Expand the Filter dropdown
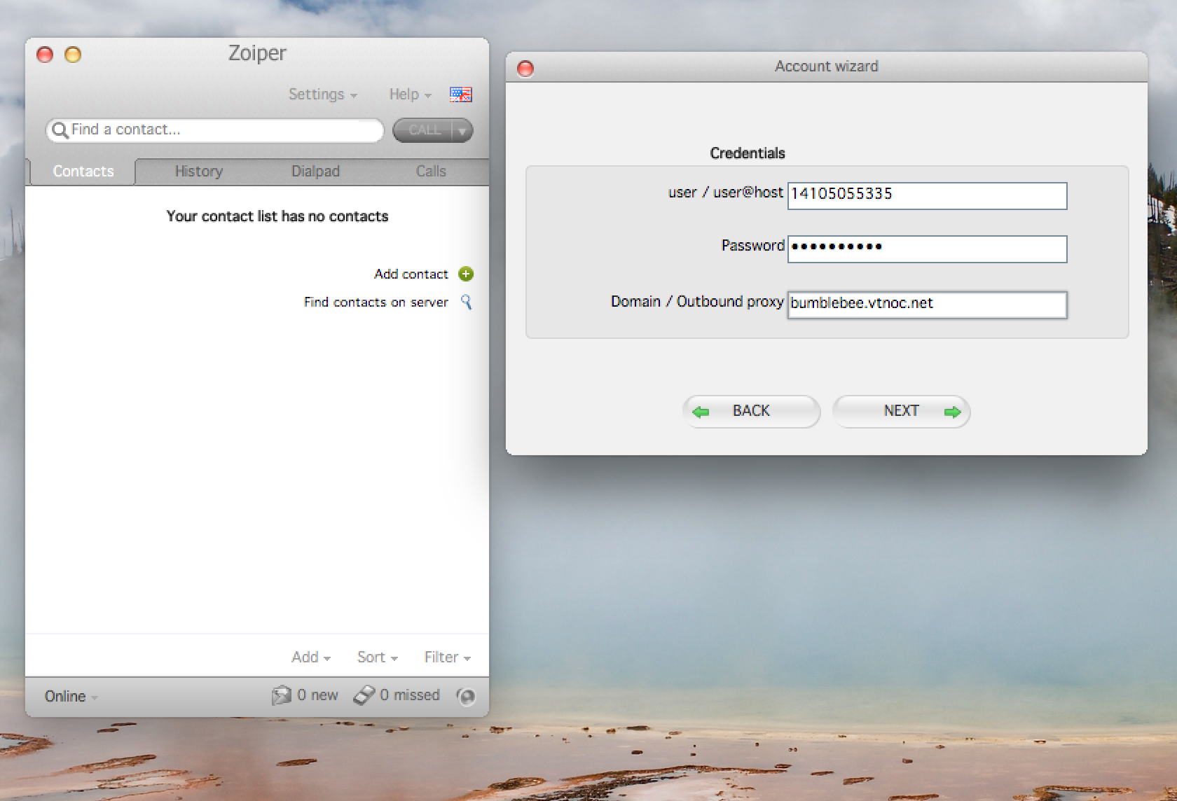The width and height of the screenshot is (1177, 801). tap(448, 657)
